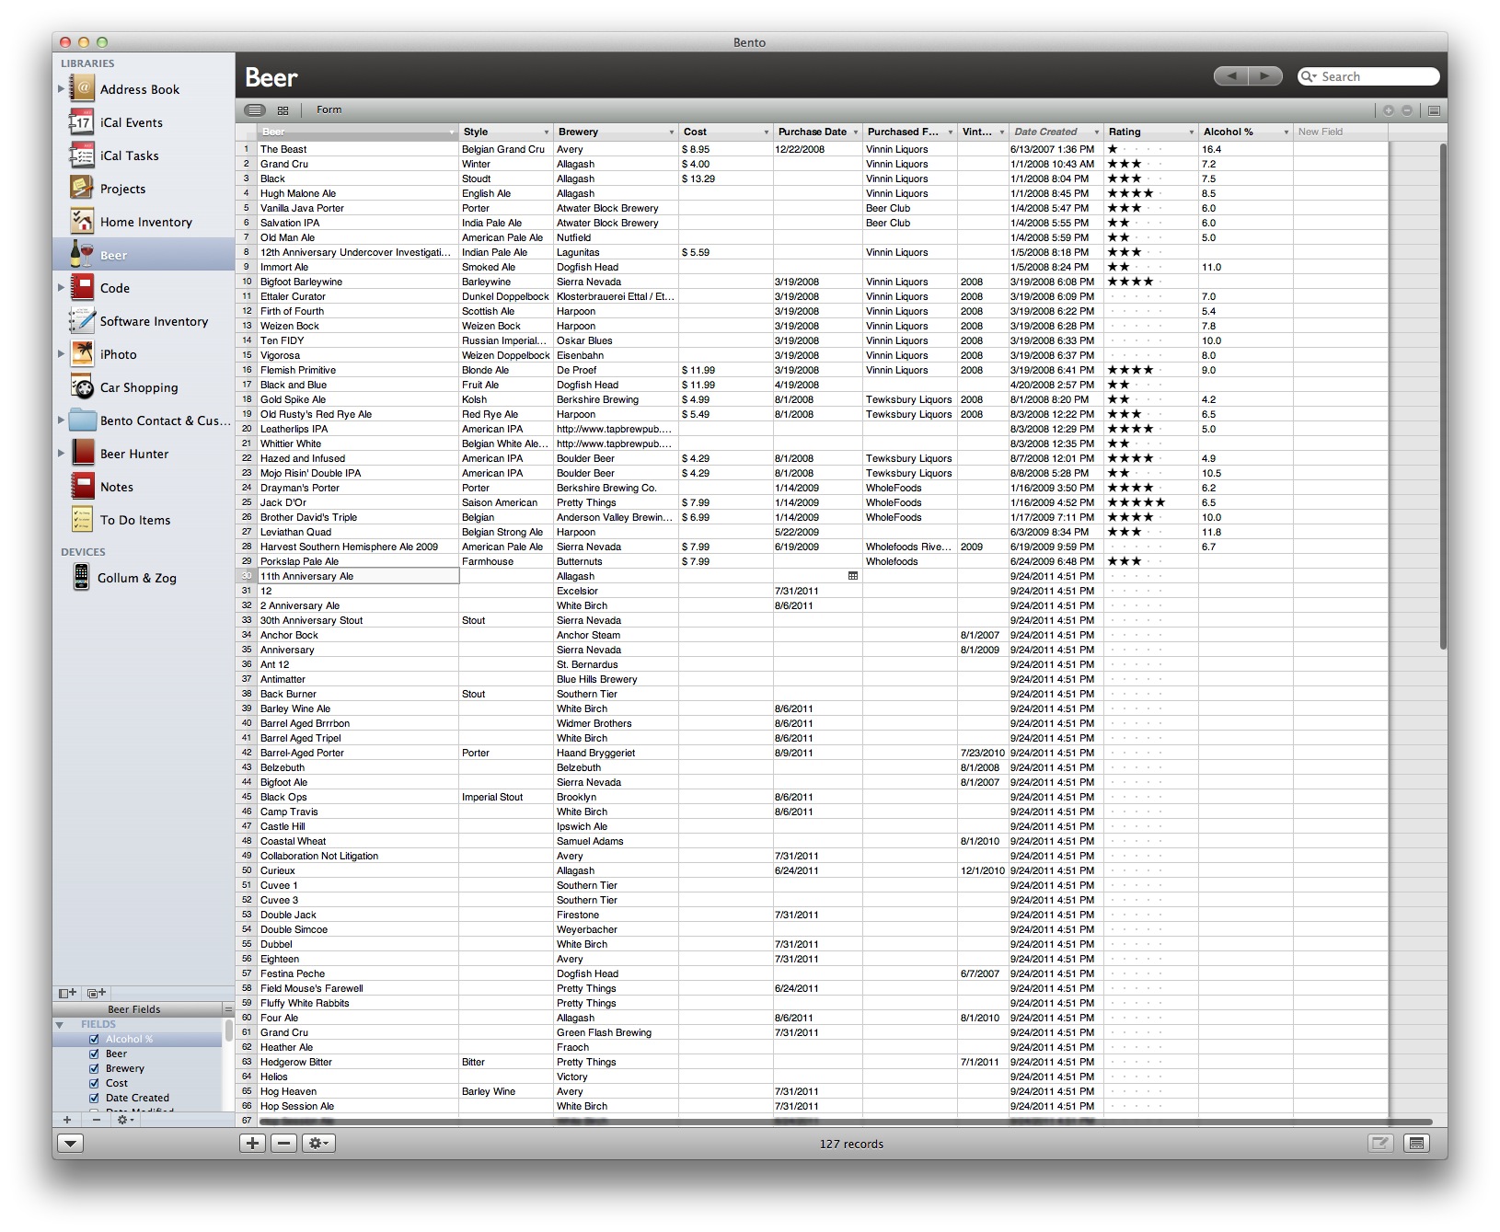The image size is (1500, 1232).
Task: Open the record actions gear dropdown
Action: (x=318, y=1143)
